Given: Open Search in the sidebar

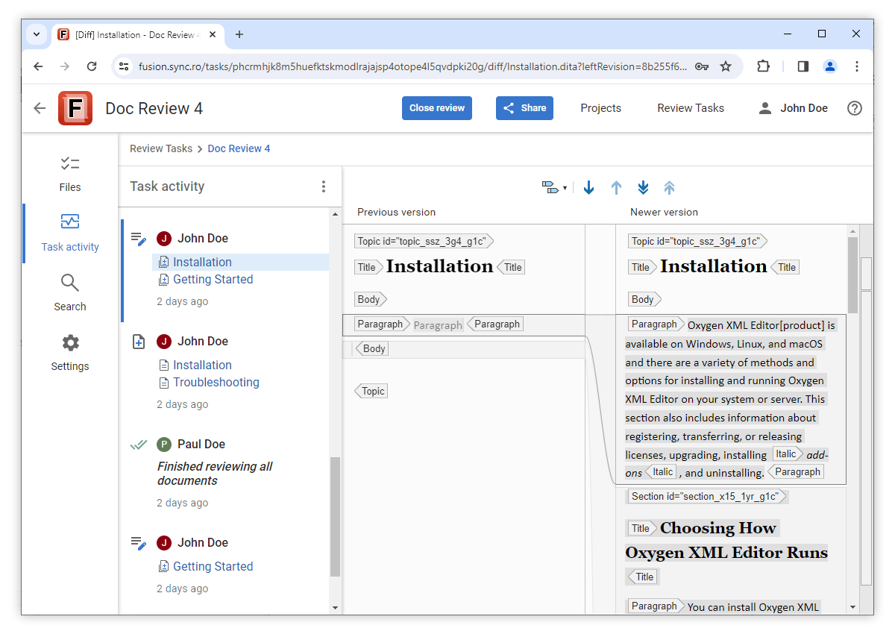Looking at the screenshot, I should (x=70, y=293).
